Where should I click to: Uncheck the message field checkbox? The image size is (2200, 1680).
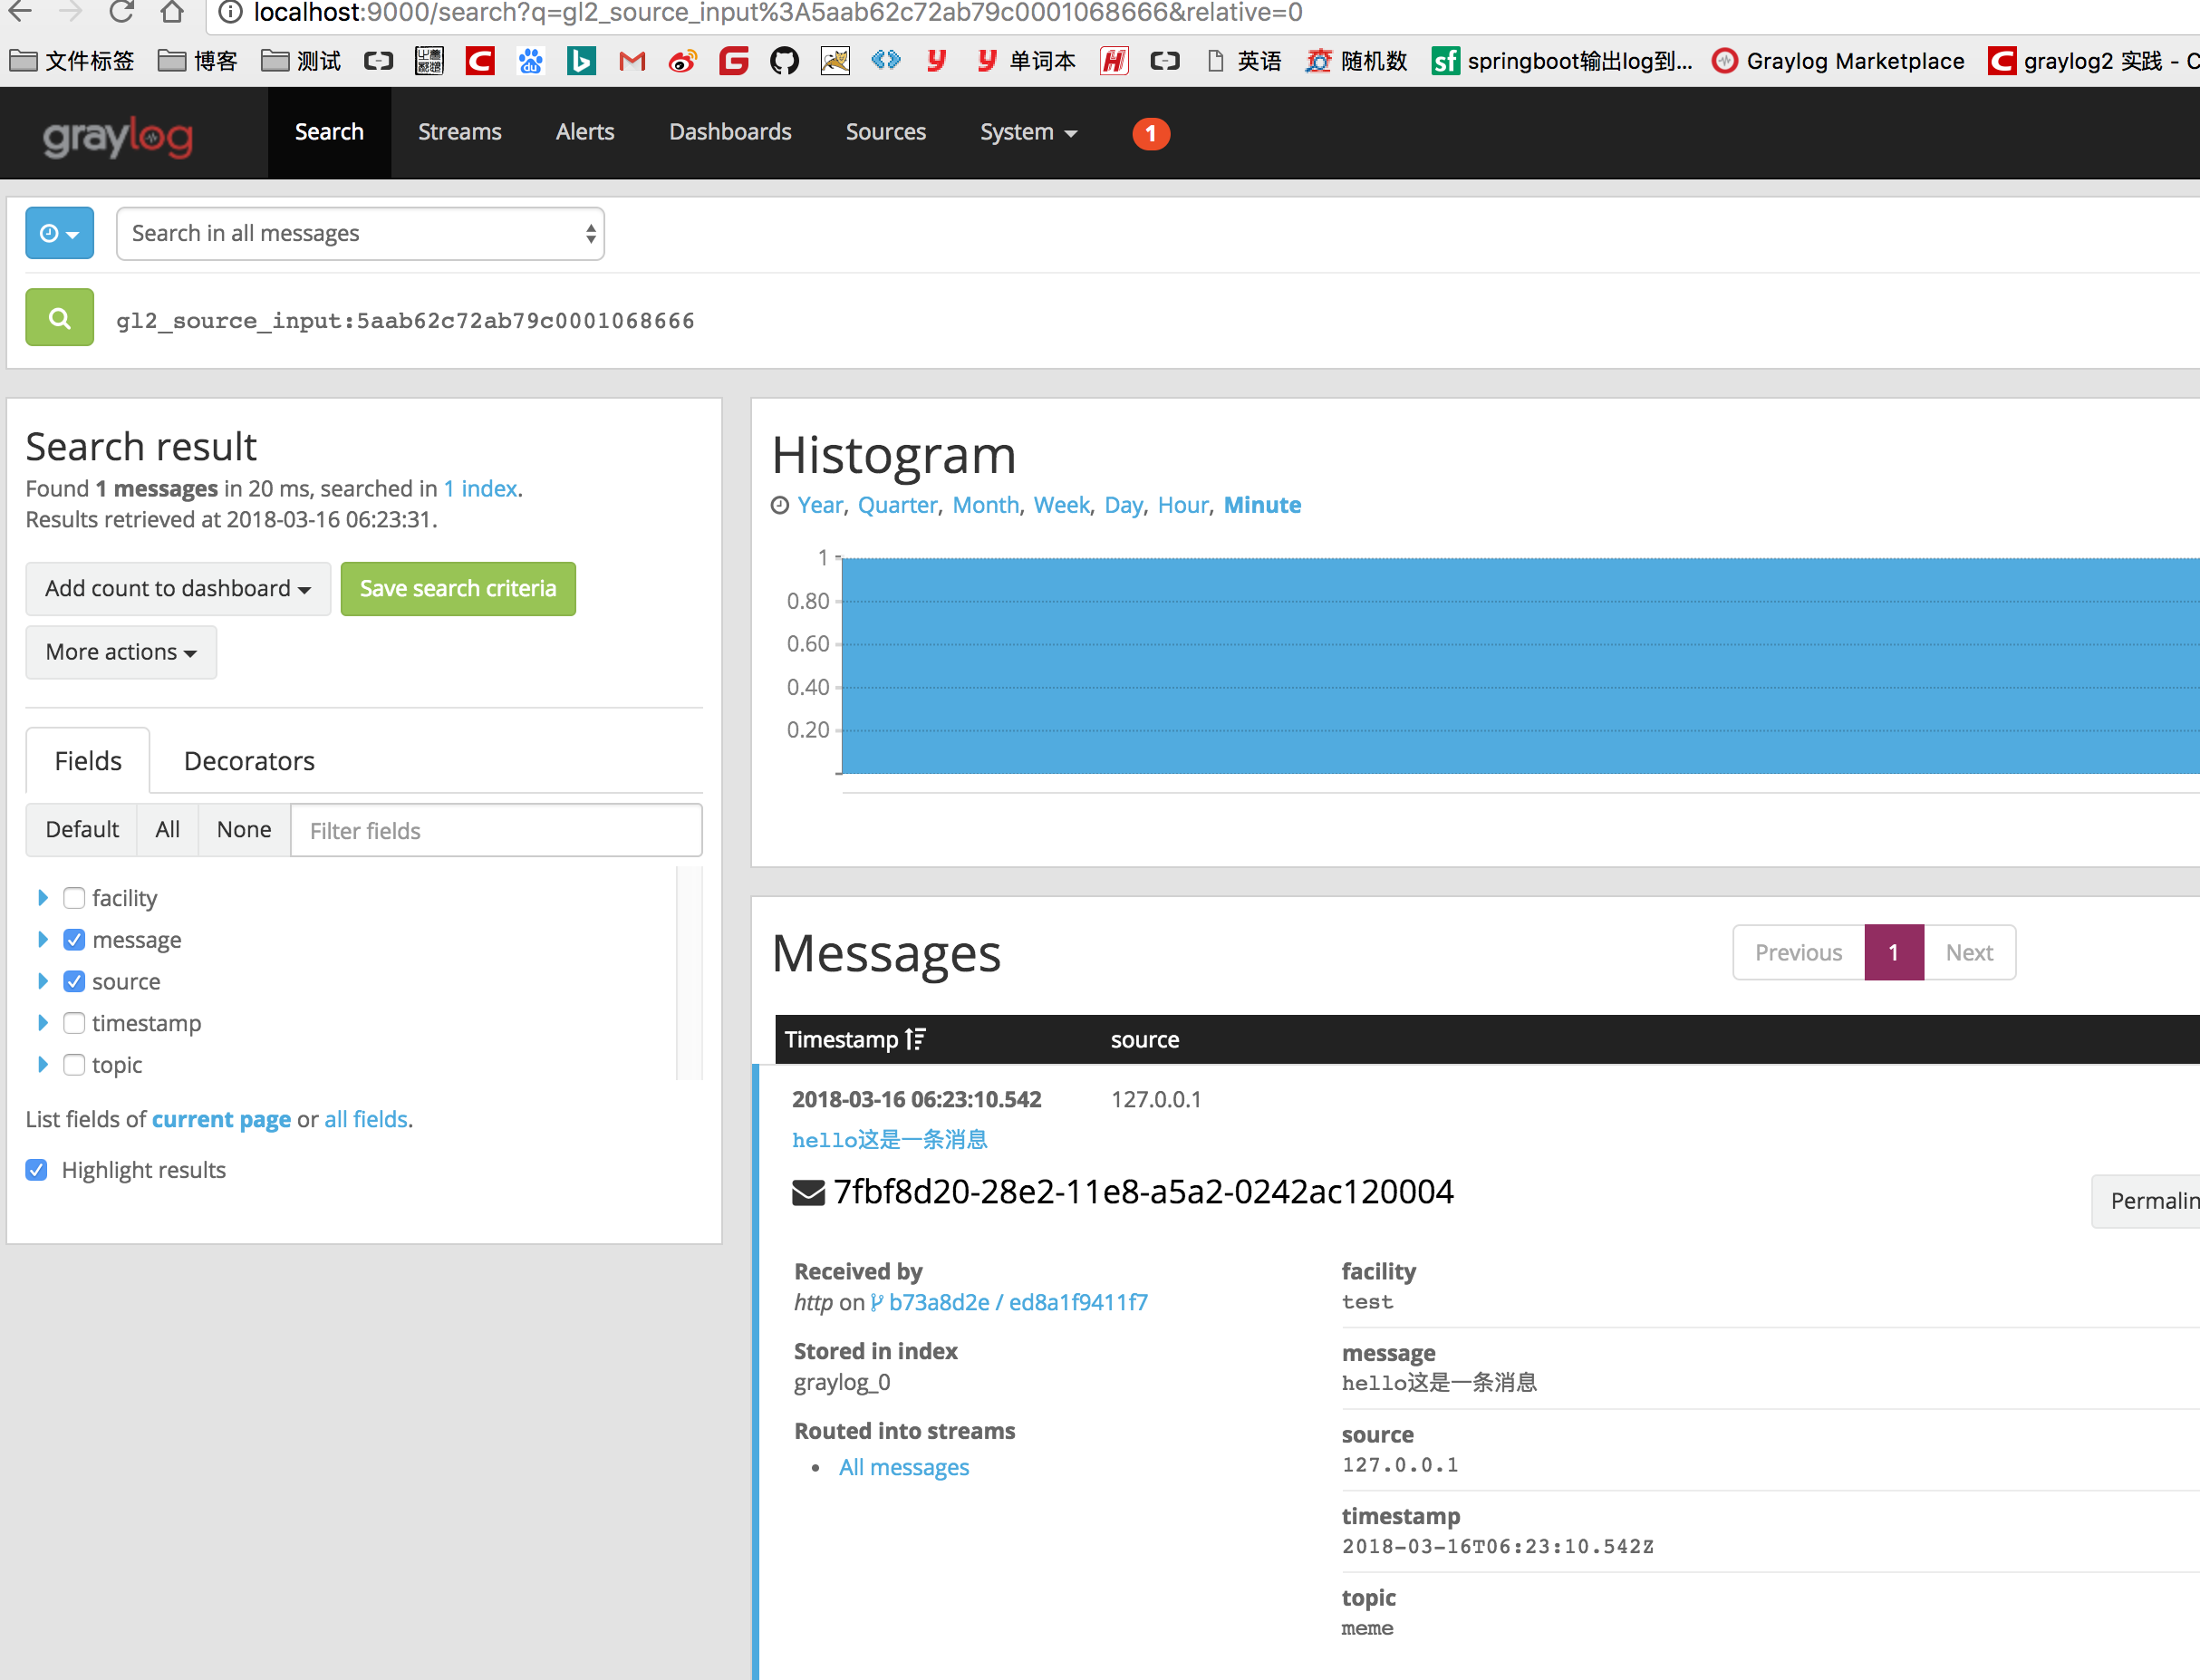(x=74, y=939)
